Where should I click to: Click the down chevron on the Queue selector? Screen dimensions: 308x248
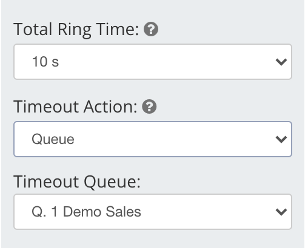click(281, 139)
